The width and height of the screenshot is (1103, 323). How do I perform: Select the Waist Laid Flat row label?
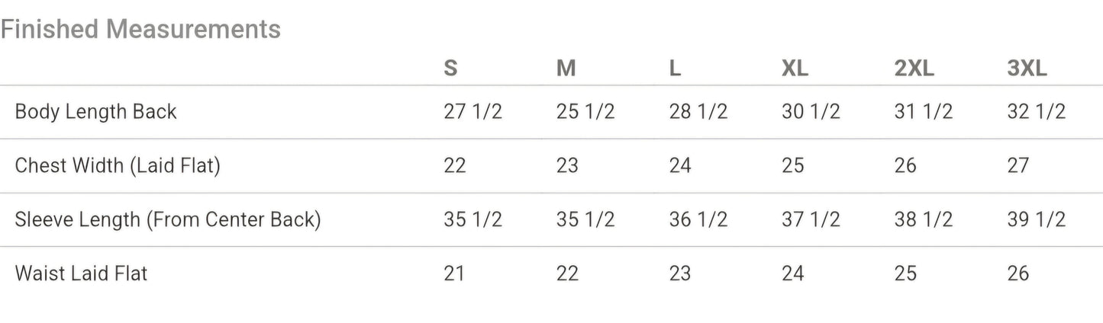(x=81, y=273)
